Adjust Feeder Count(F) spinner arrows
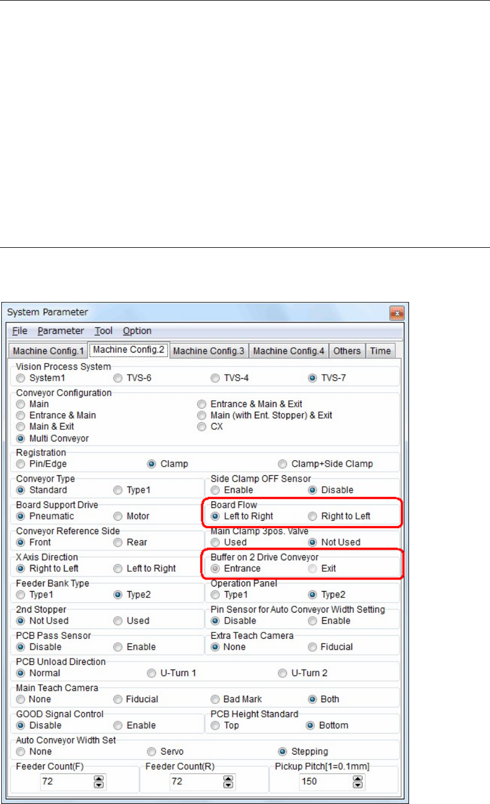490x804 pixels. [x=99, y=782]
